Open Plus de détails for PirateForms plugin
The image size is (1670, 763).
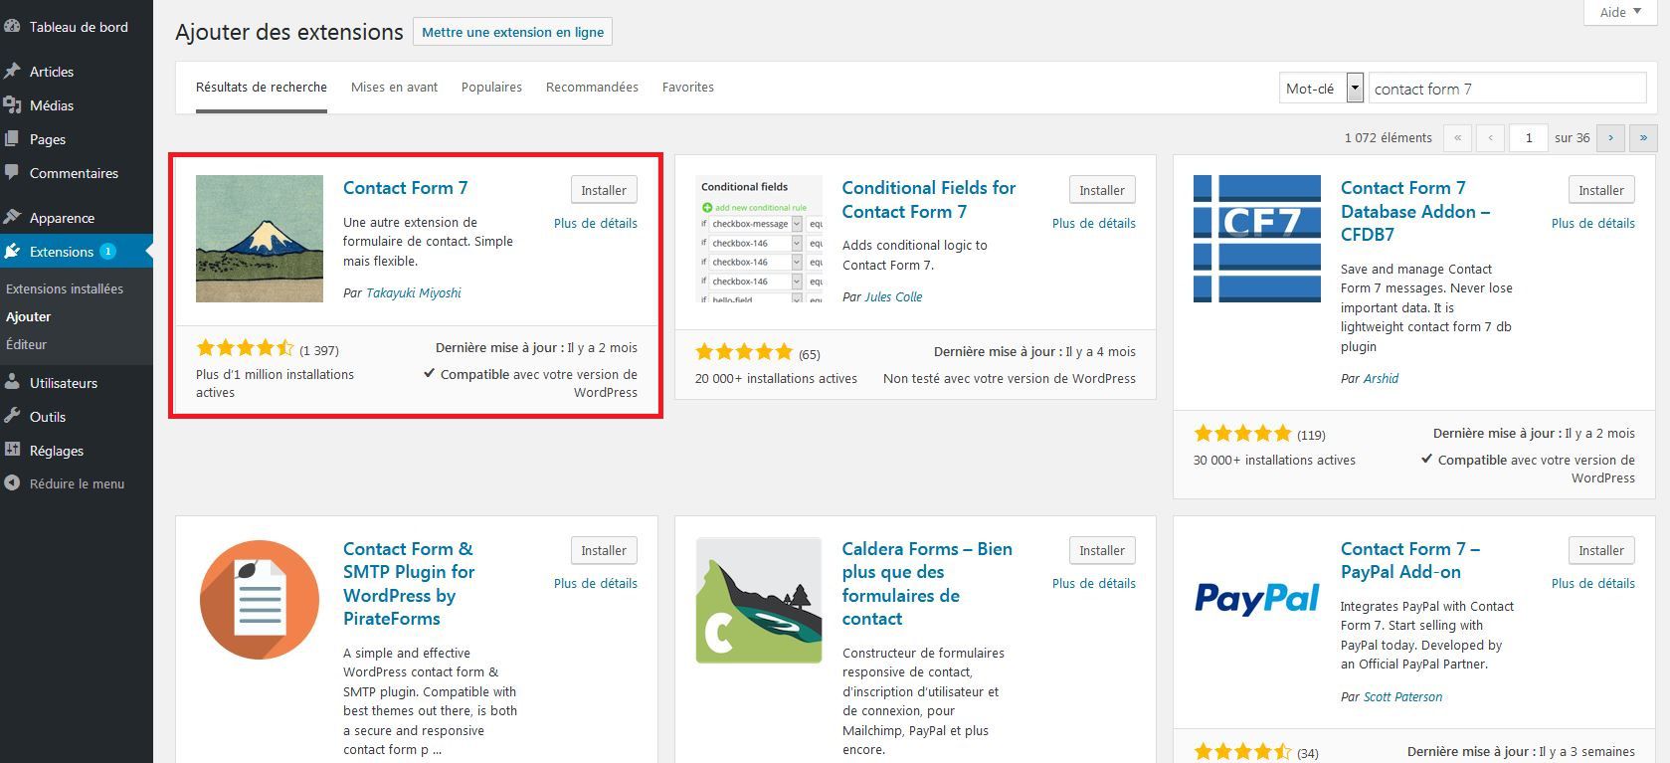point(596,583)
